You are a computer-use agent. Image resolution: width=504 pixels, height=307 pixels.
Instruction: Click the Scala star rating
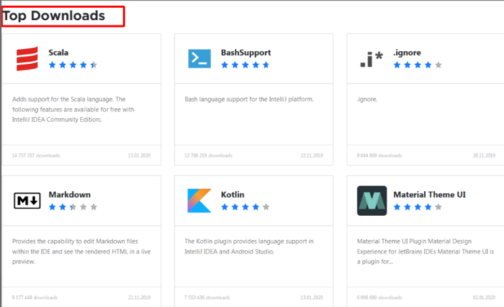pos(73,65)
